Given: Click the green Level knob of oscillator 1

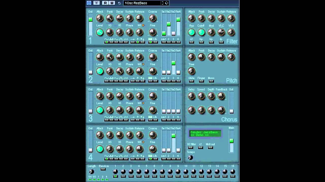Looking at the screenshot, I should pos(100,32).
